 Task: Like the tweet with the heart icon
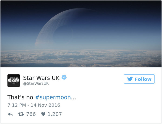tap(43, 114)
